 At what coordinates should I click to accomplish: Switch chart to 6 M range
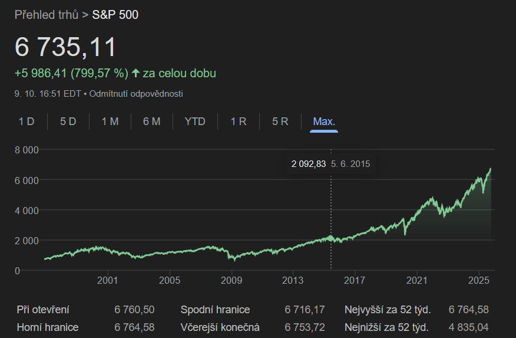pyautogui.click(x=151, y=122)
